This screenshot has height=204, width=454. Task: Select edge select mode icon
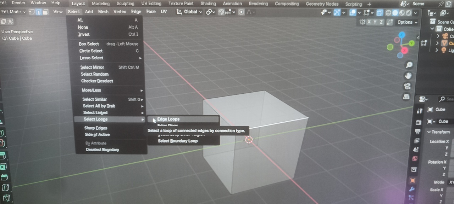39,12
